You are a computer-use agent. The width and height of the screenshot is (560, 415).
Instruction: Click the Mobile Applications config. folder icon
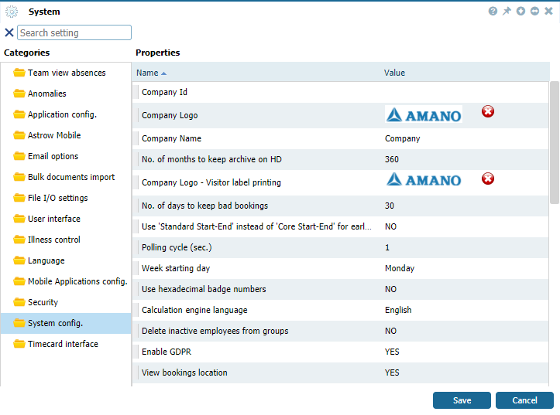(19, 281)
